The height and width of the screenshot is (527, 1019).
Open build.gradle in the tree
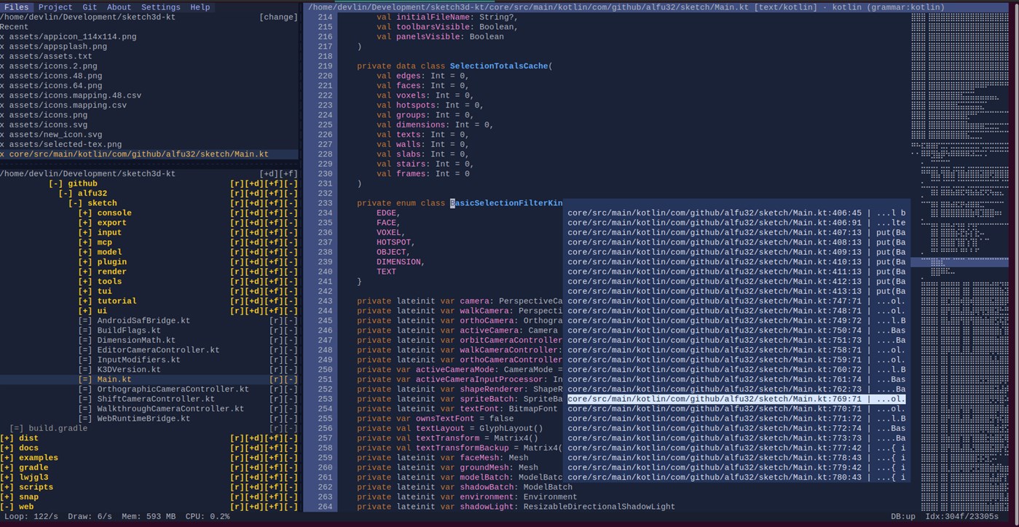[x=58, y=429]
